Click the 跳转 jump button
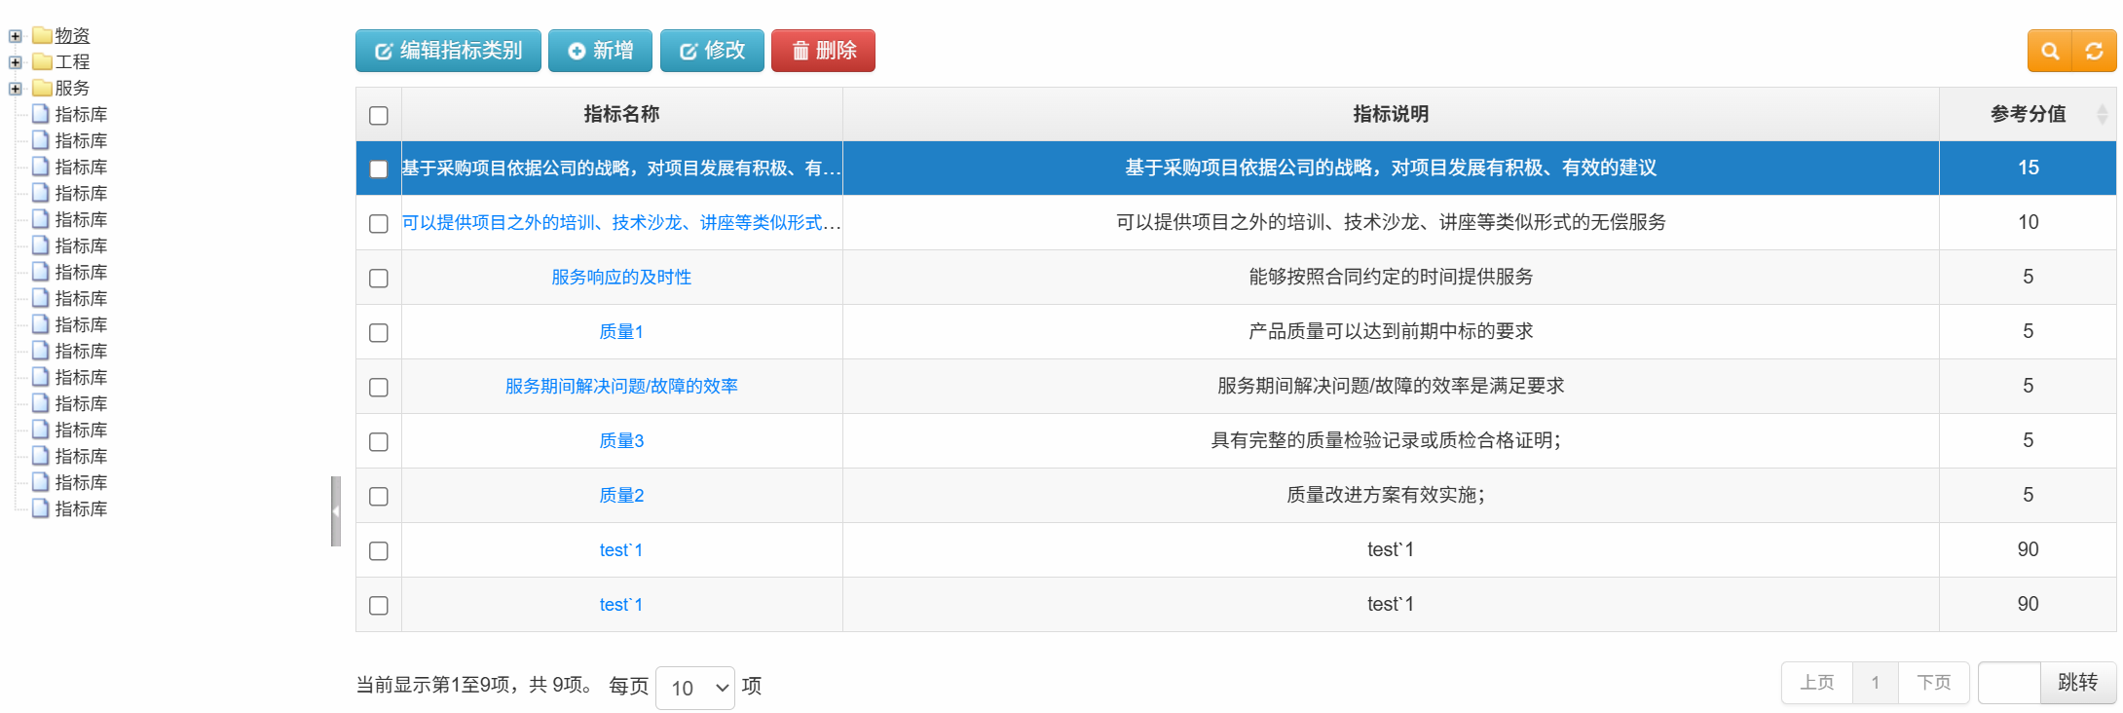The height and width of the screenshot is (713, 2123). (x=2077, y=683)
